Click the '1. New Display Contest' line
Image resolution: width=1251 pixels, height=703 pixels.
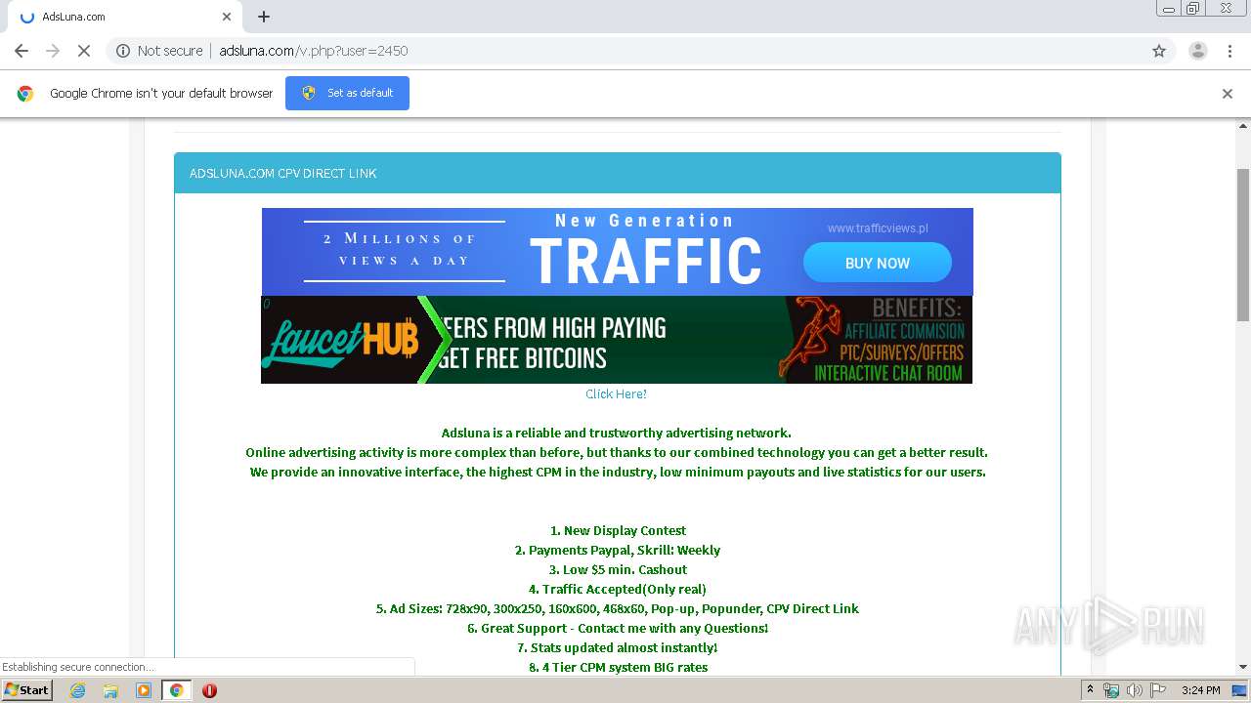click(x=618, y=530)
